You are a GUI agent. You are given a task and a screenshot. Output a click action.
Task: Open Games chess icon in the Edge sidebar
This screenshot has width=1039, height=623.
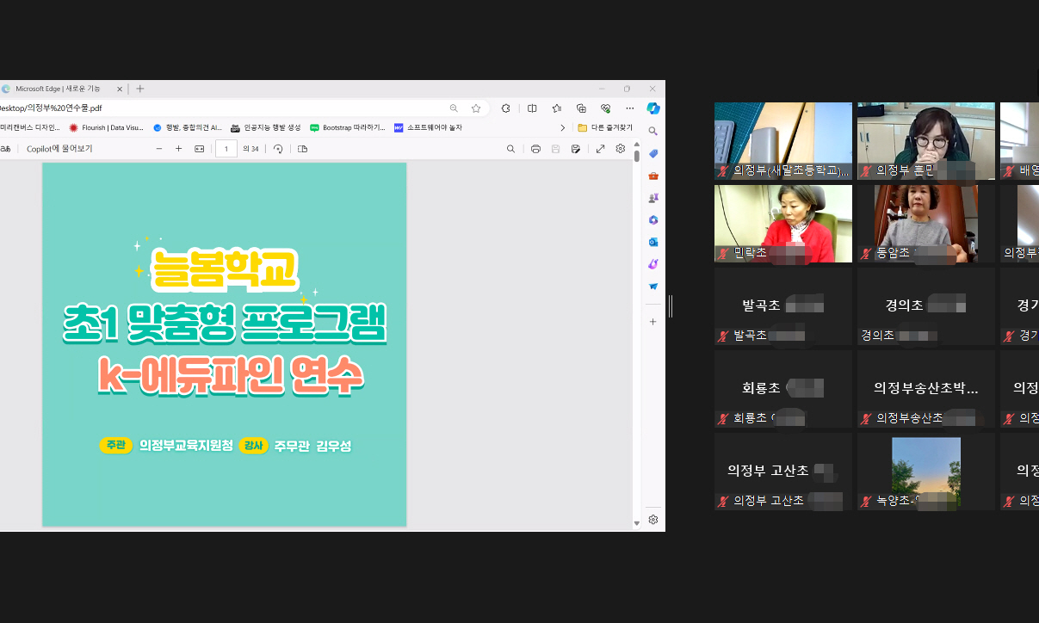[x=653, y=198]
